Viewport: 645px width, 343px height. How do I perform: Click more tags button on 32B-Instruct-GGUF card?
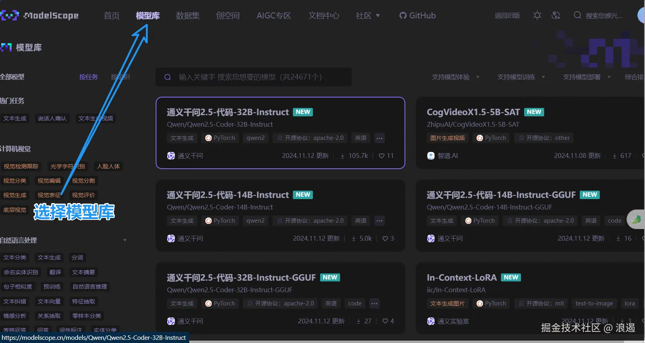[x=374, y=303]
